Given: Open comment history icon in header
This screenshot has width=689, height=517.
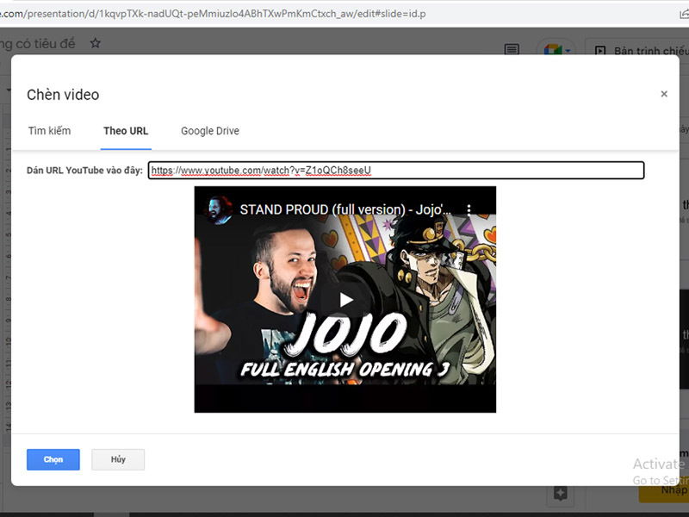Looking at the screenshot, I should (512, 51).
